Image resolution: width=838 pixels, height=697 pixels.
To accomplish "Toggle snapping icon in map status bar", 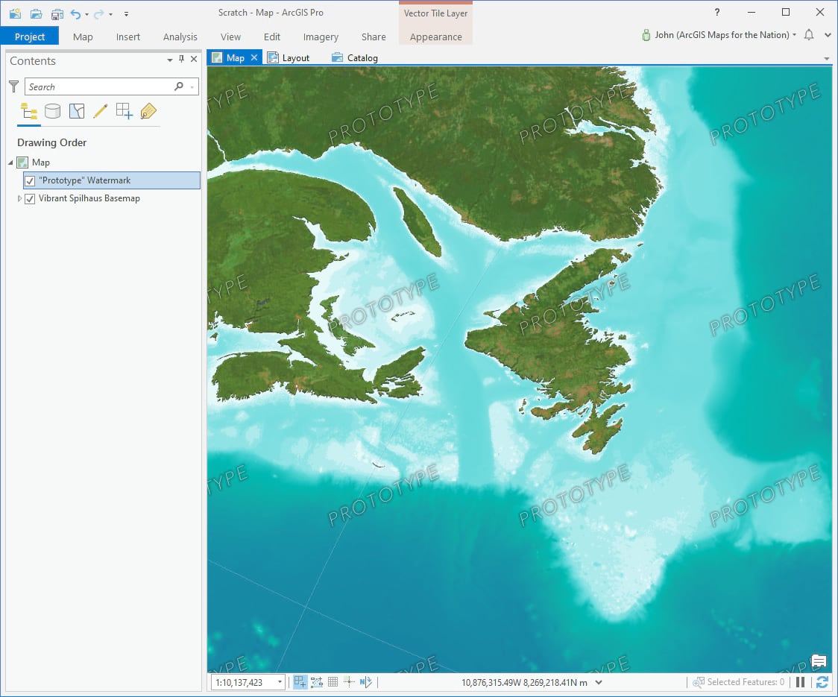I will pos(300,681).
